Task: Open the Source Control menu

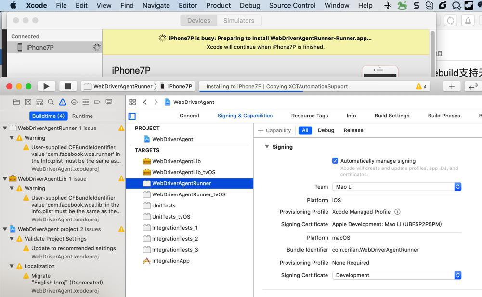Action: pyautogui.click(x=292, y=5)
